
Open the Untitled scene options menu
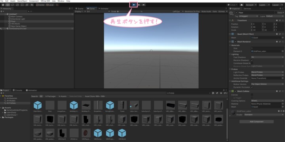pos(72,14)
